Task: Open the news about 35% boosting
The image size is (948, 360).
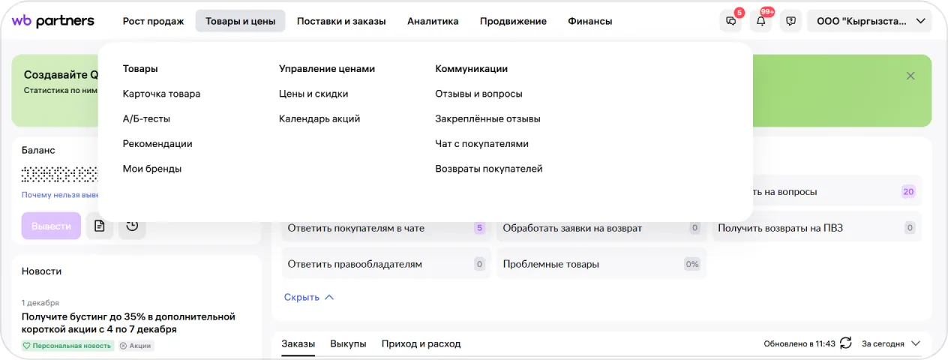Action: point(128,322)
